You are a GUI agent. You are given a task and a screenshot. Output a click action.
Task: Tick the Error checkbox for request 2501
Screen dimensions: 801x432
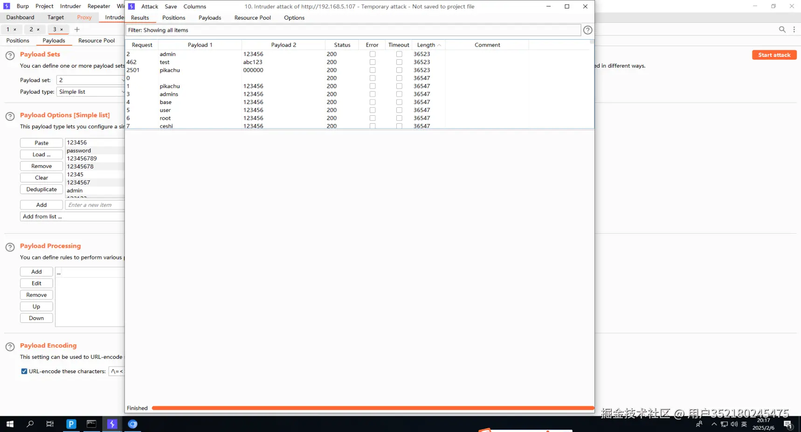tap(373, 70)
